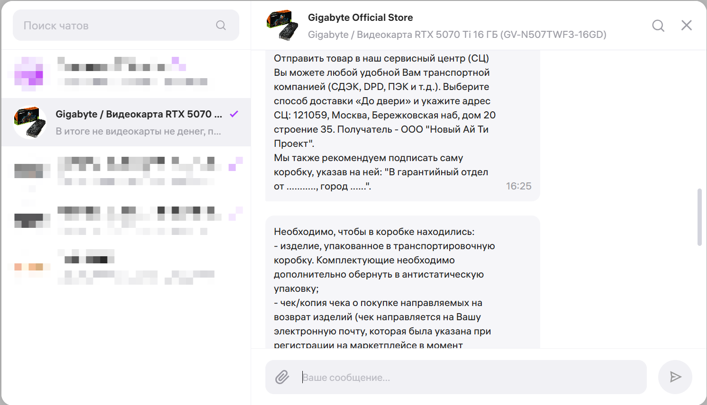This screenshot has width=707, height=405.
Task: Open the RTX 5070 Ti 16 ГБ product link
Action: tap(457, 35)
